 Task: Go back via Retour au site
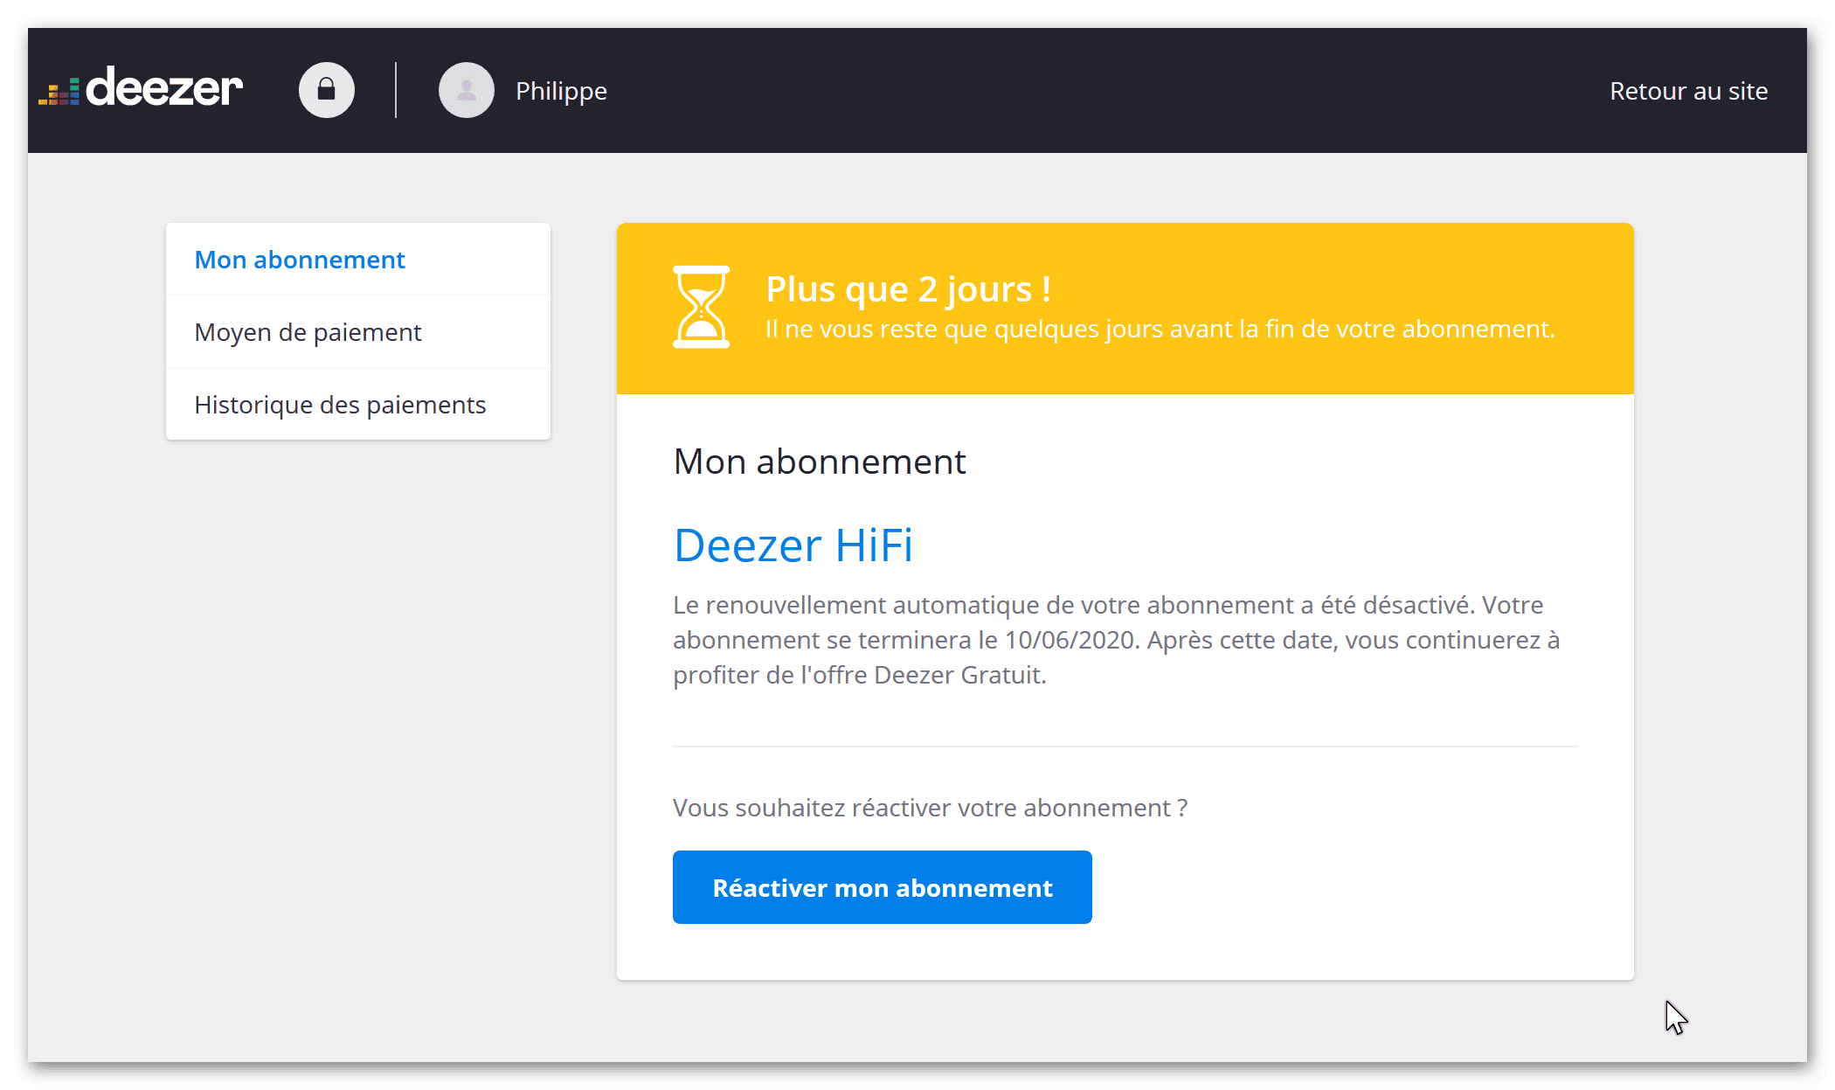(1688, 91)
